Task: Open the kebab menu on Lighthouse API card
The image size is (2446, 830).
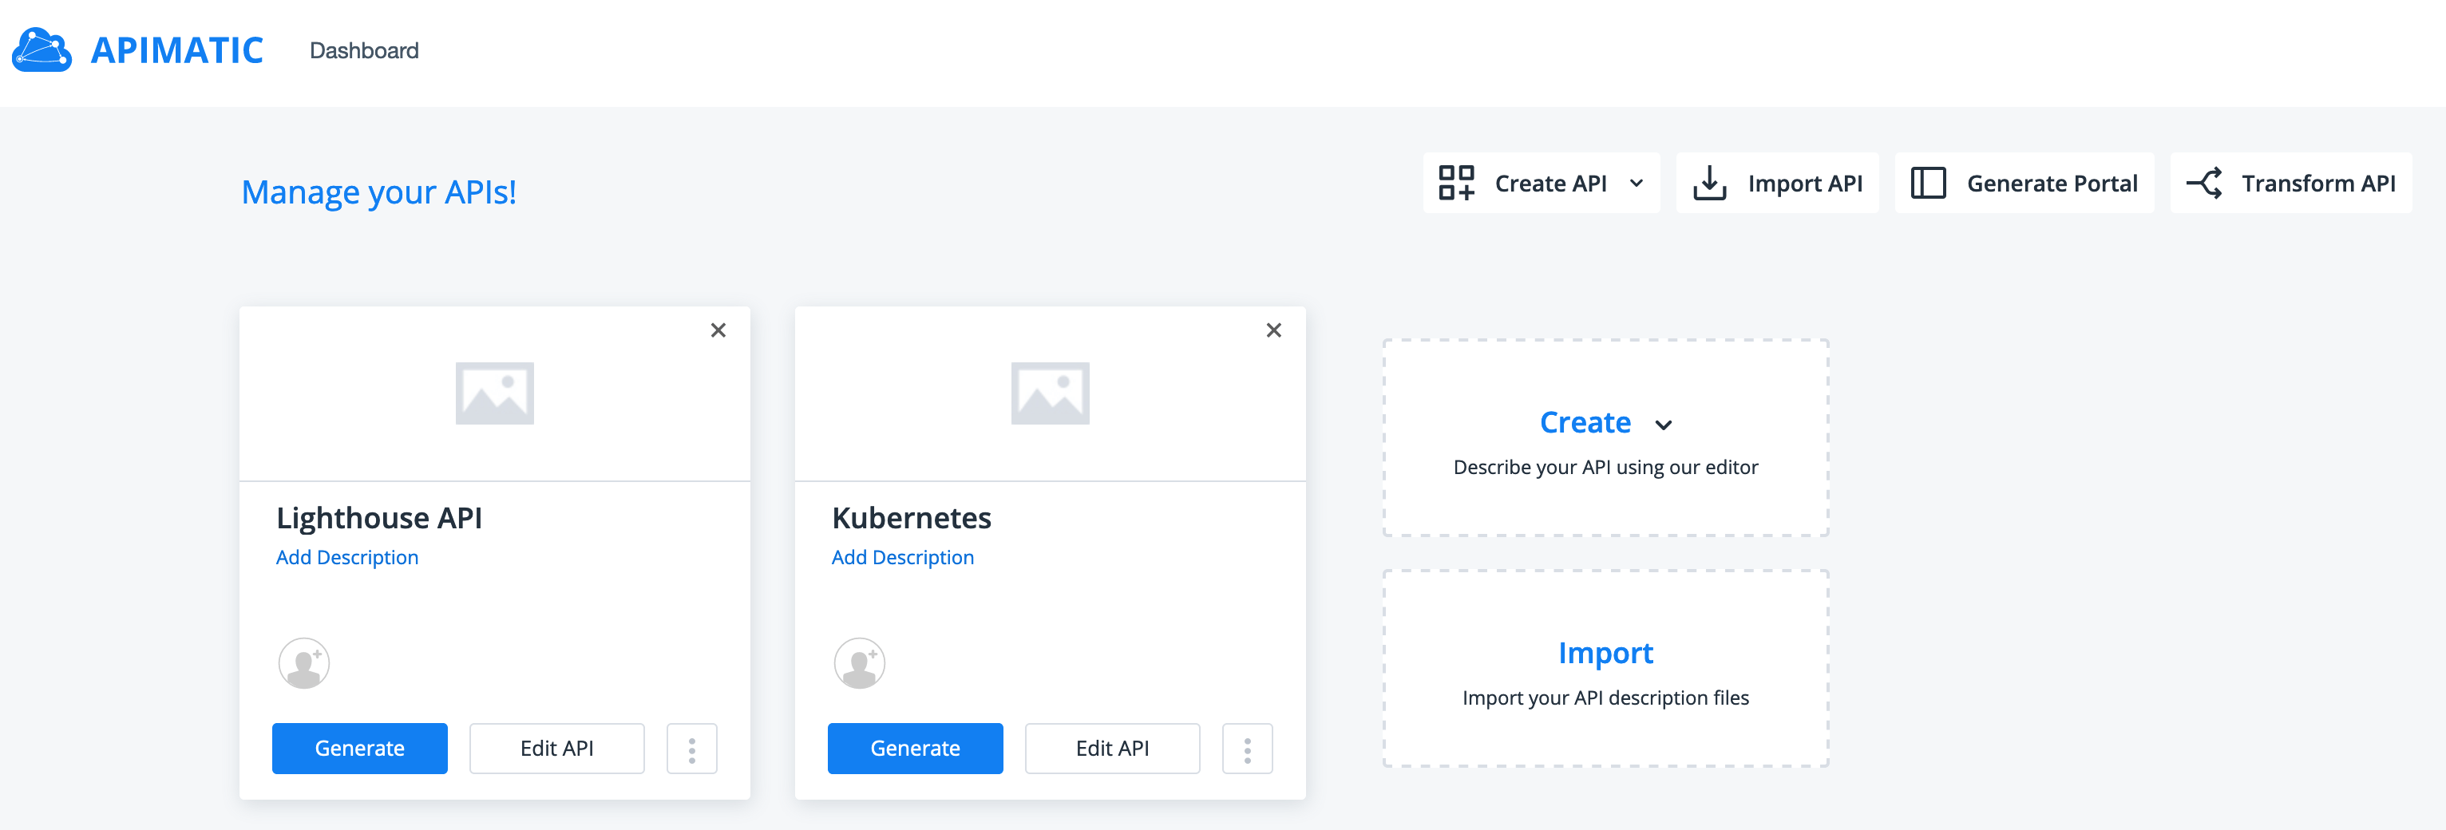Action: pos(692,749)
